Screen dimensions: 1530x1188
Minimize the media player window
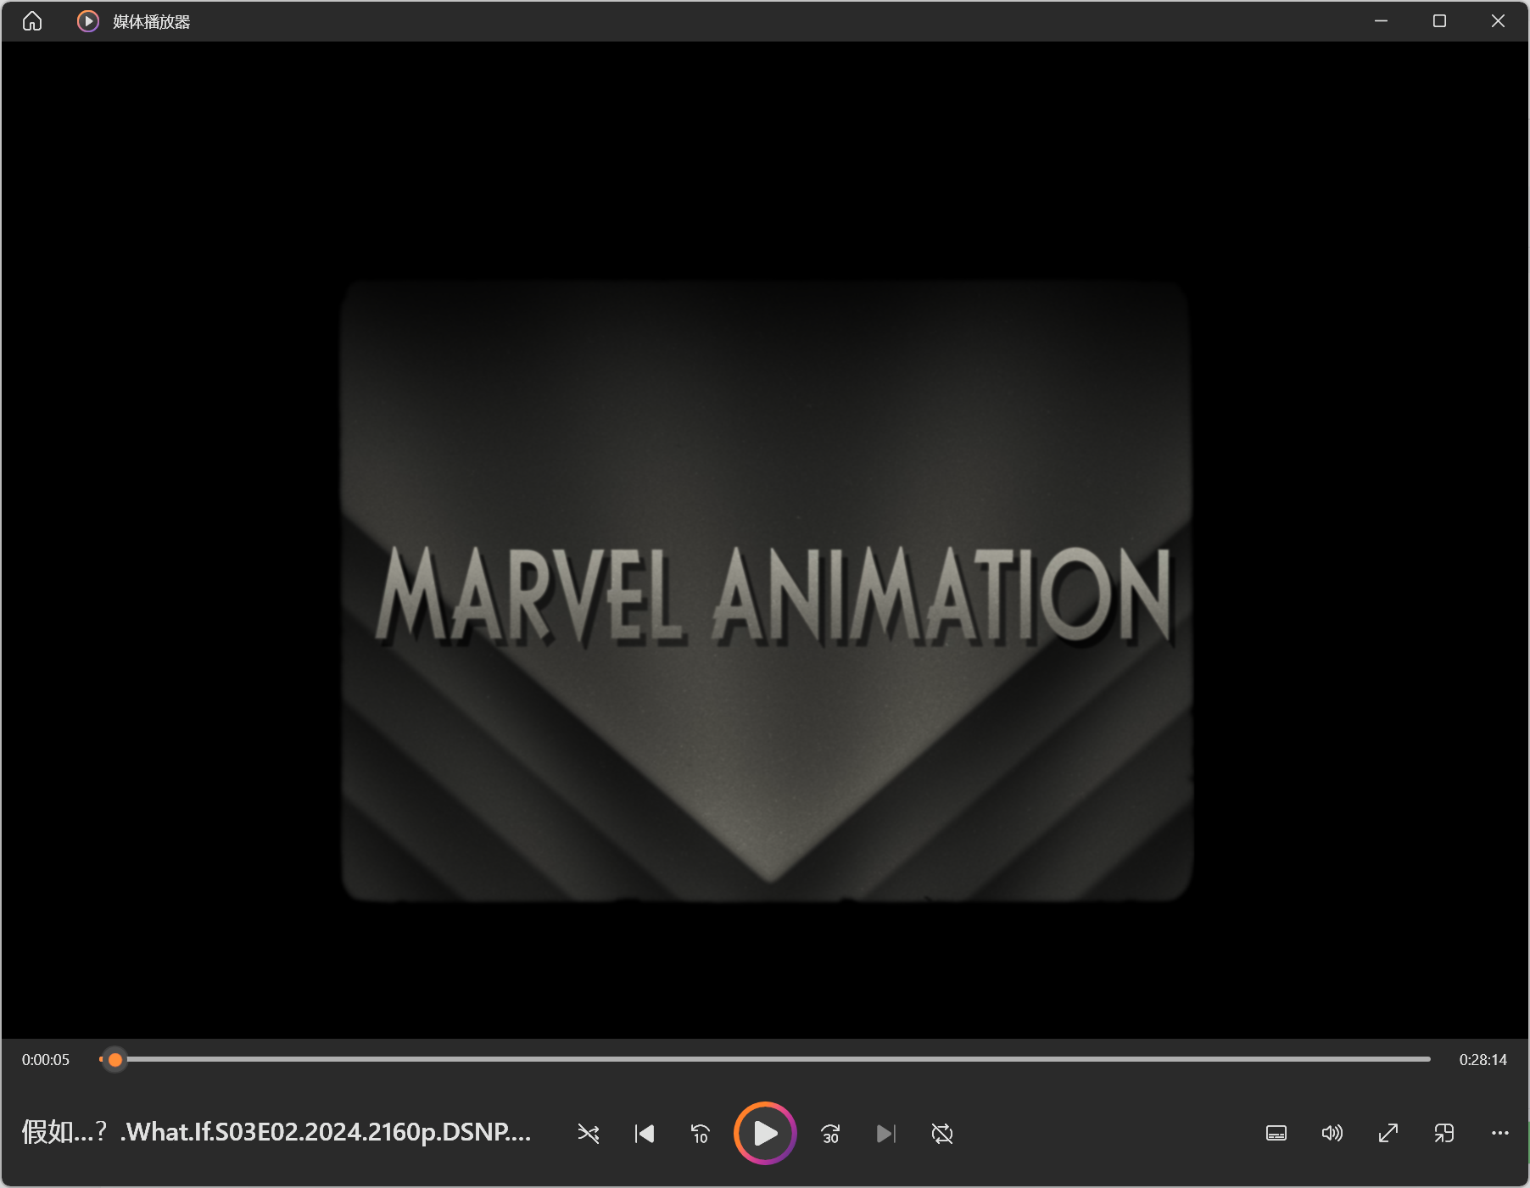[1382, 21]
